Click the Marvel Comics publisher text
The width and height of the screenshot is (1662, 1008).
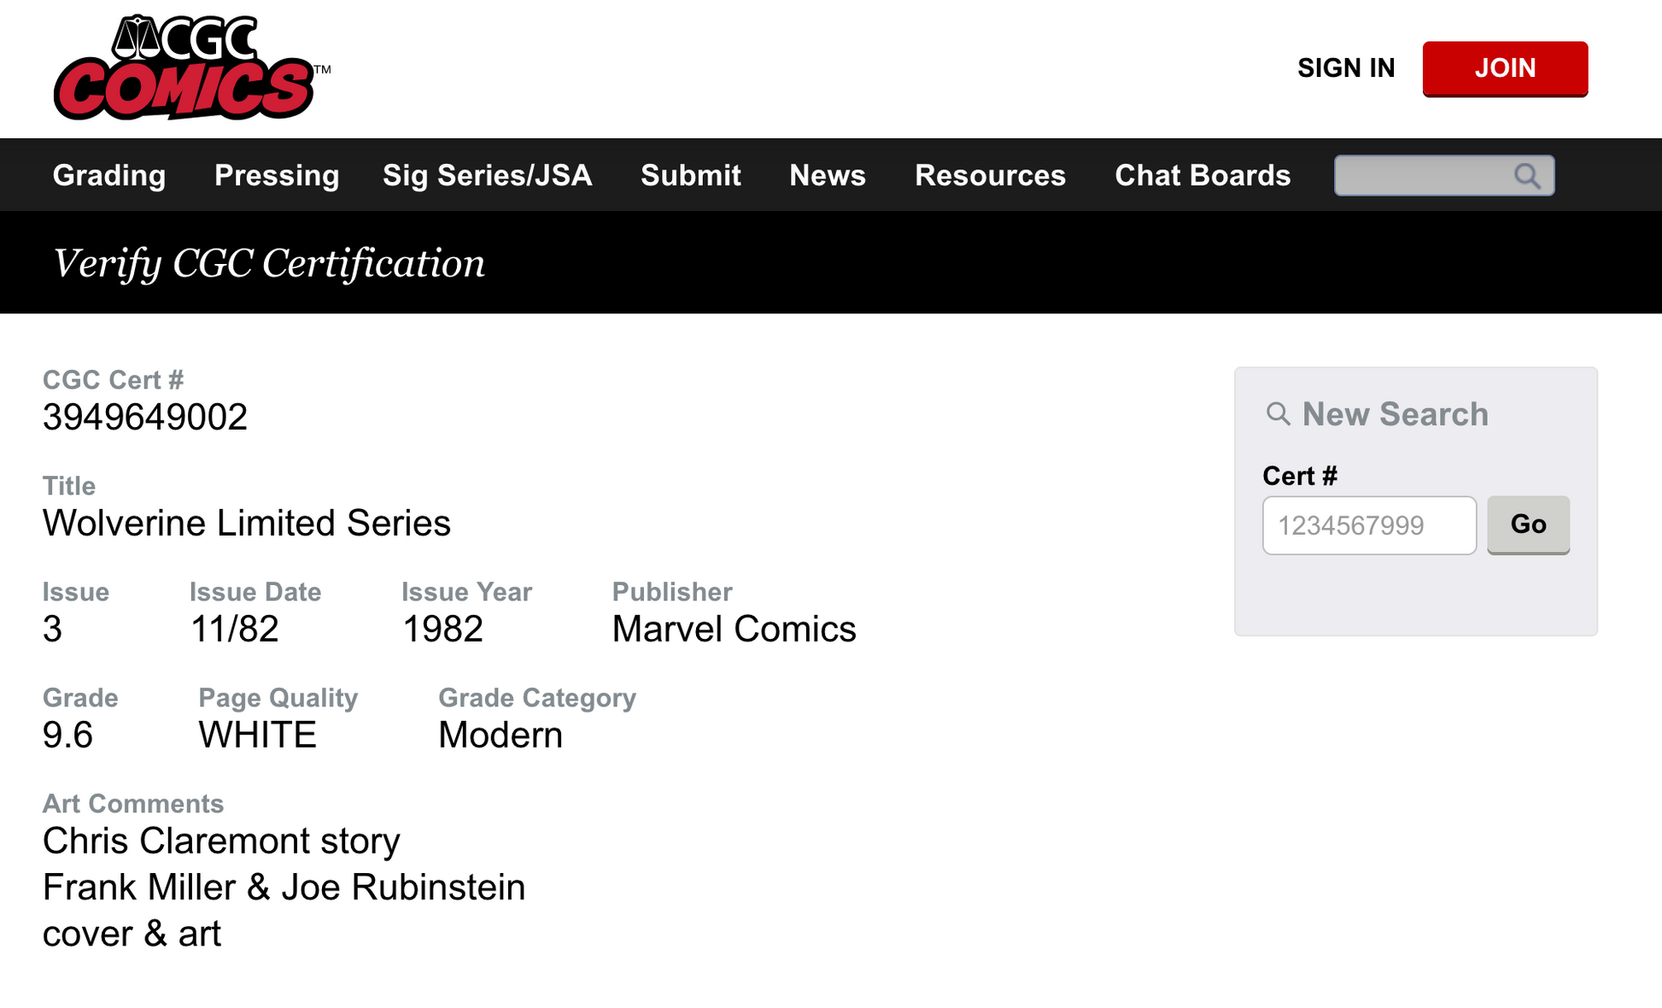[733, 629]
